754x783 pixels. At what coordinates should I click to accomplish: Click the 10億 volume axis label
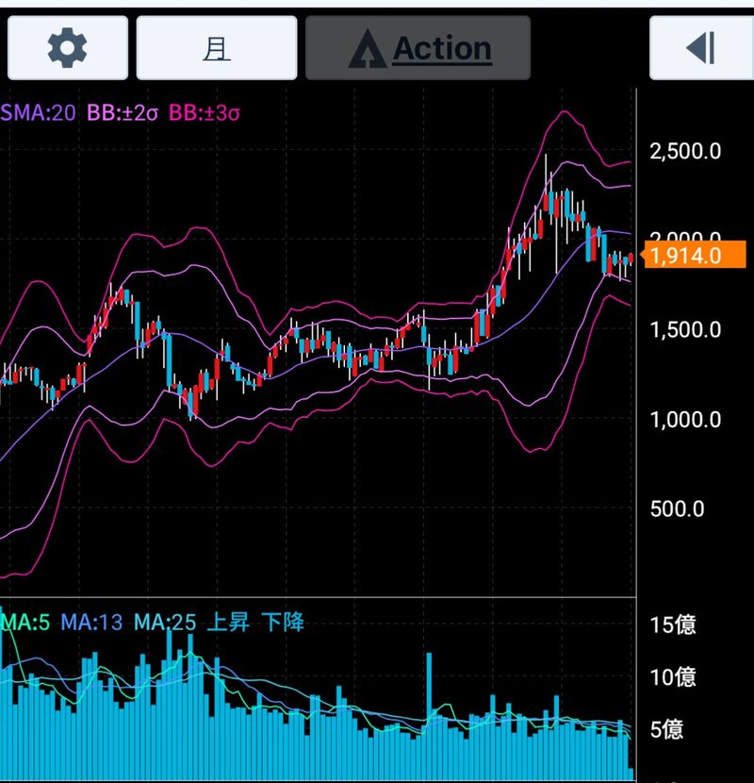673,676
